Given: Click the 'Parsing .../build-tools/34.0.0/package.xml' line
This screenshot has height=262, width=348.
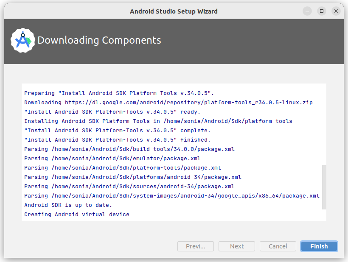Looking at the screenshot, I should coord(129,149).
